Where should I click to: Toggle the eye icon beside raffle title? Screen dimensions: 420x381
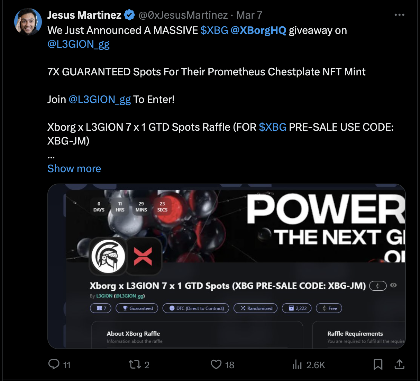point(393,285)
